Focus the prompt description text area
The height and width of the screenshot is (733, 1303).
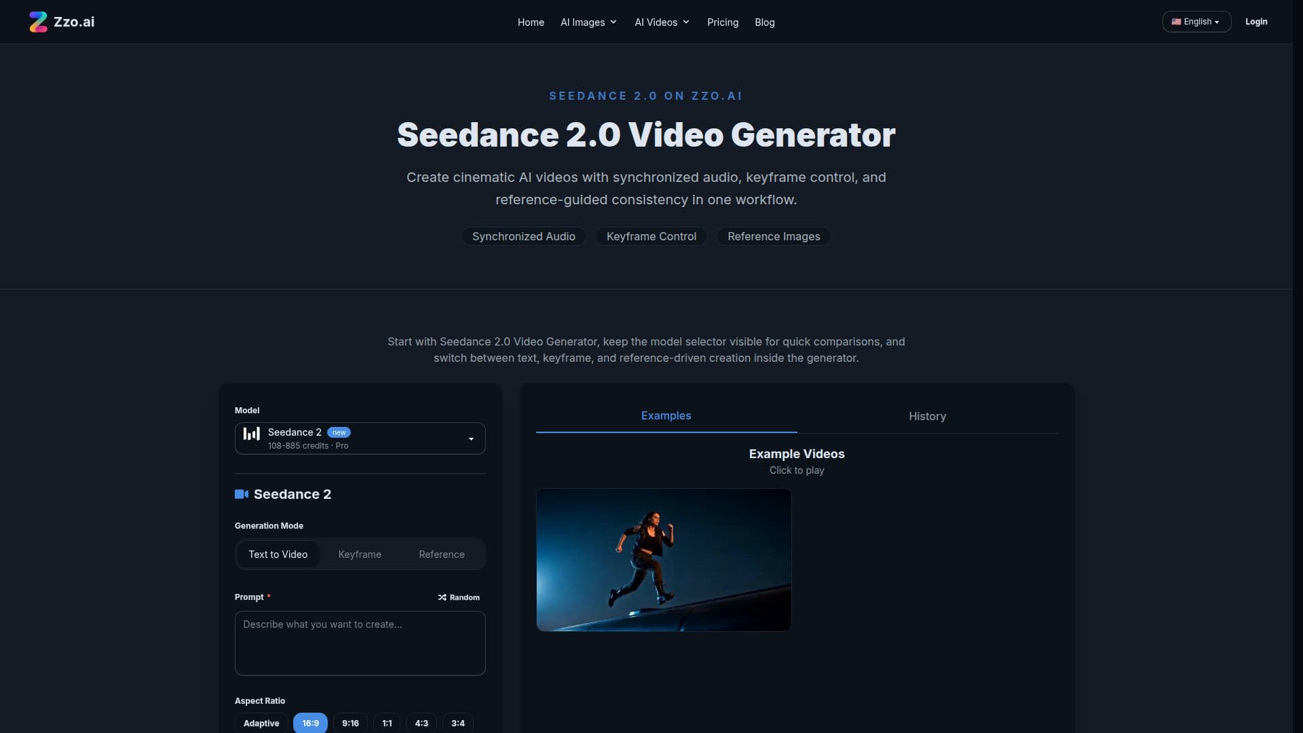pos(360,643)
